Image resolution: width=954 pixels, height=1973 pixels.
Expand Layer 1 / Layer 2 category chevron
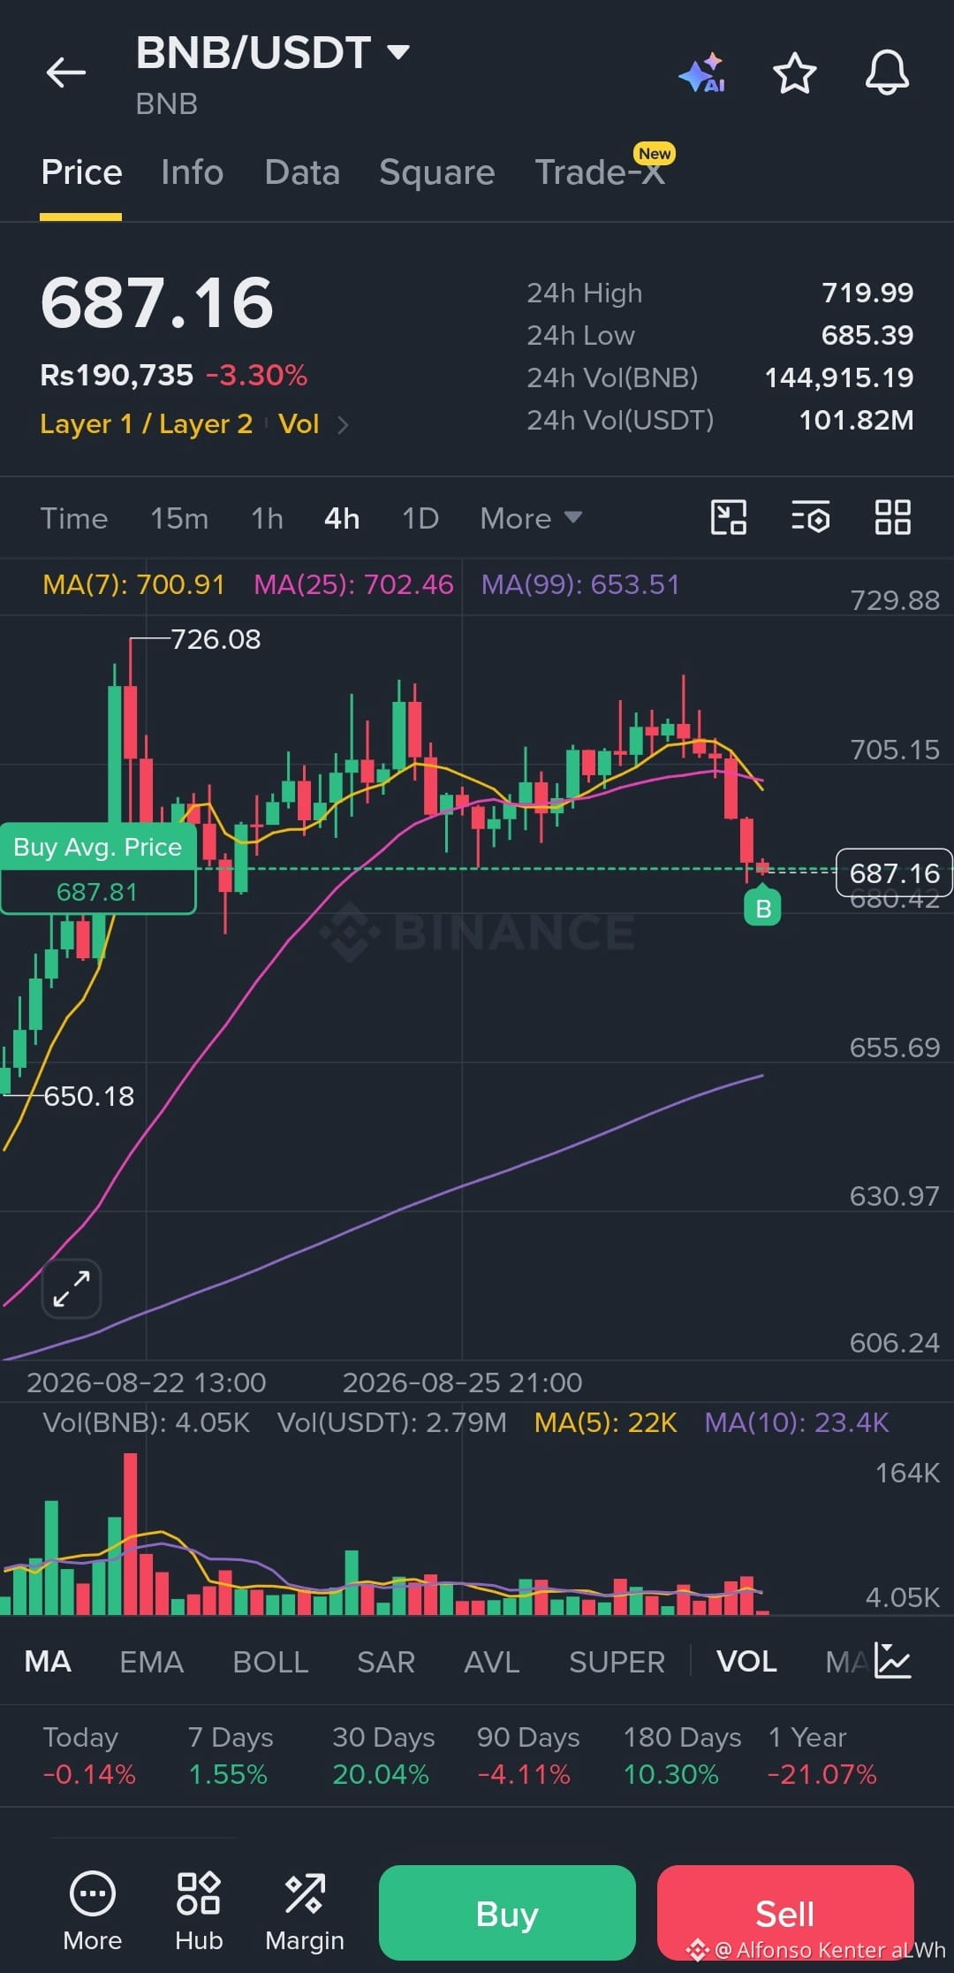click(344, 425)
